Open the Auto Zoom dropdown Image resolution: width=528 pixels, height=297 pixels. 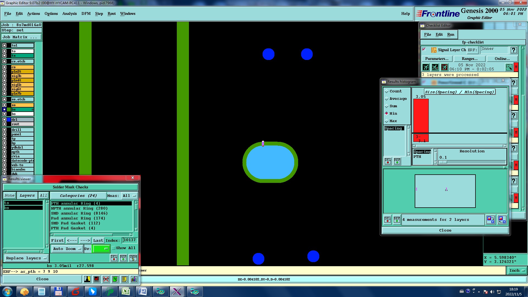point(67,249)
